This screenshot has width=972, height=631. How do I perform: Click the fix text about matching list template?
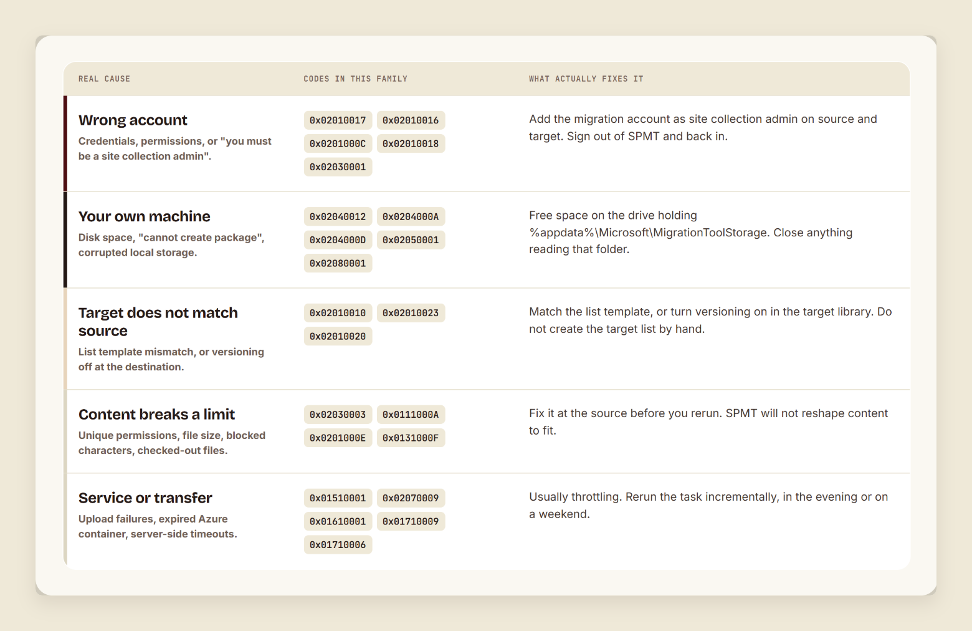[710, 320]
